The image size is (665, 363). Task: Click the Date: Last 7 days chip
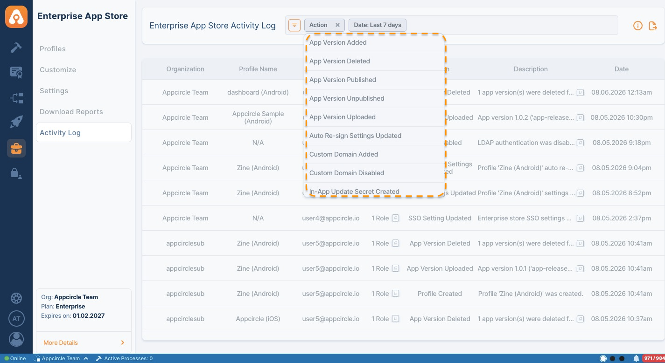click(x=378, y=25)
